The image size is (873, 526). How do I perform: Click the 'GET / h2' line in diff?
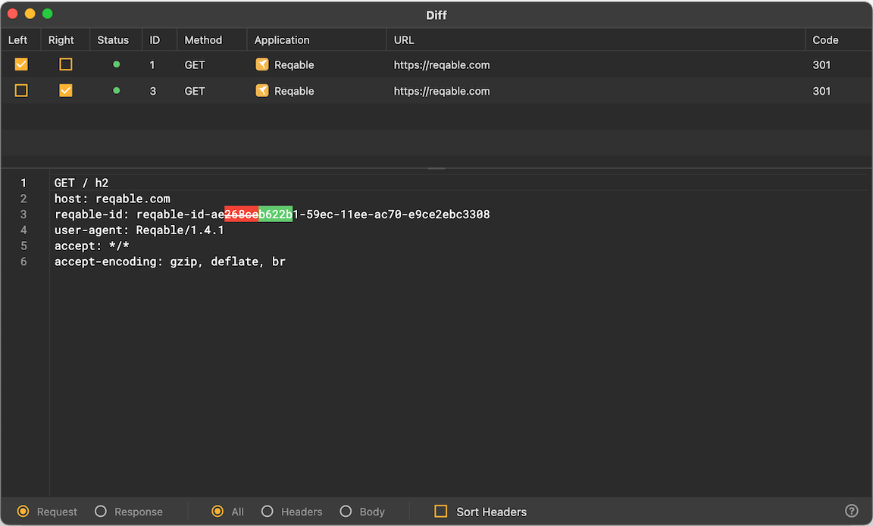81,183
